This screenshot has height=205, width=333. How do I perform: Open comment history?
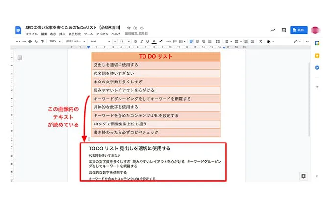pyautogui.click(x=284, y=30)
